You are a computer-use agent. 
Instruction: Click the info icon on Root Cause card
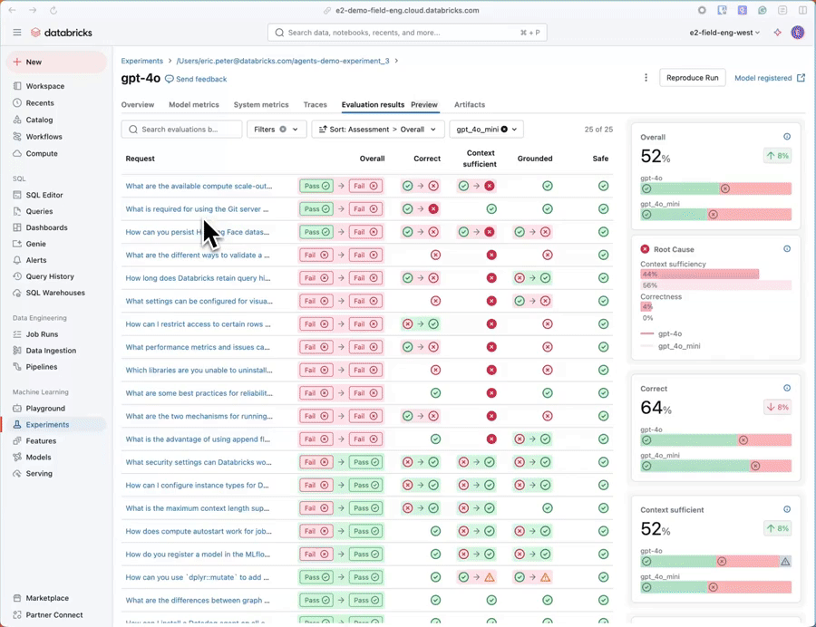(786, 249)
